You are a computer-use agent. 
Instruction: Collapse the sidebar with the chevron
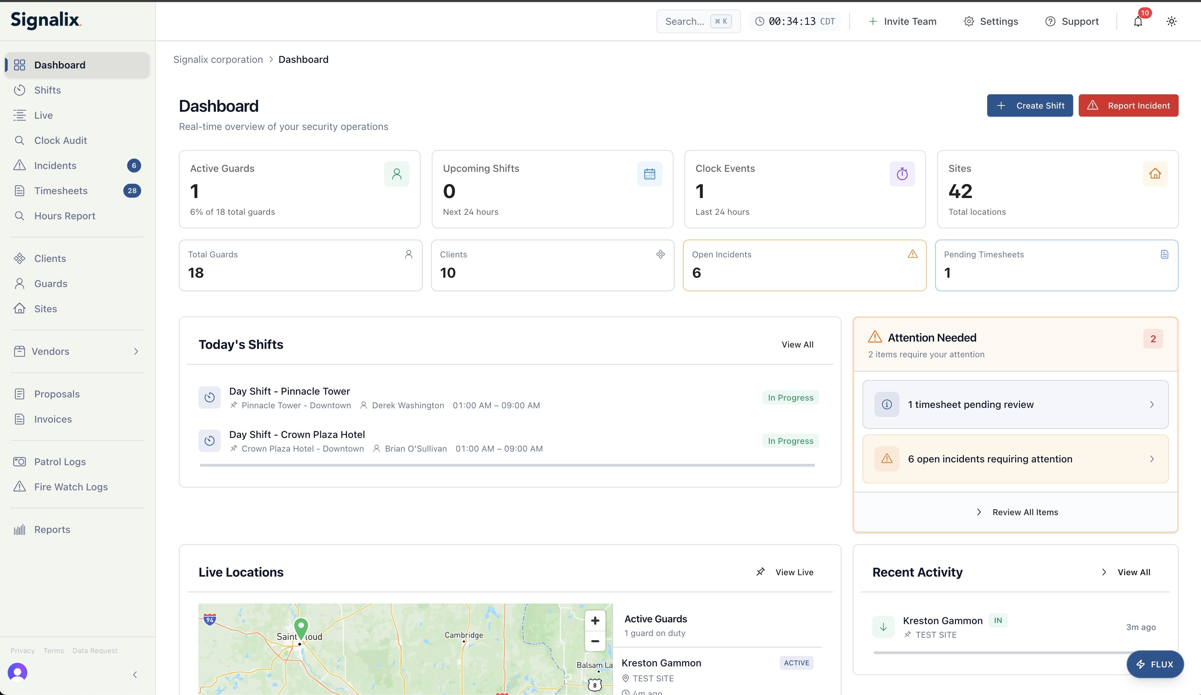135,674
